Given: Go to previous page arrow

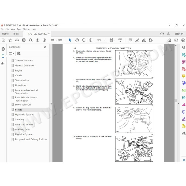Looking at the screenshot, I should (x=37, y=40).
